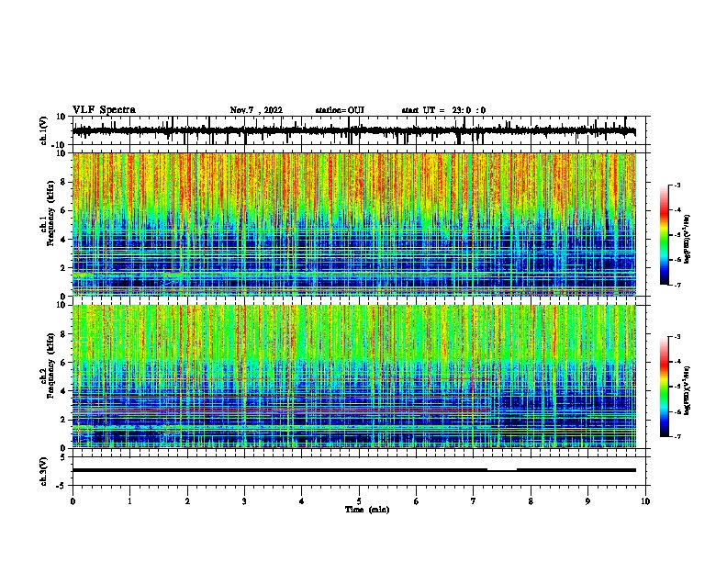
Task: Click the "ch.1(V)" waveform axis label
Action: pyautogui.click(x=44, y=130)
